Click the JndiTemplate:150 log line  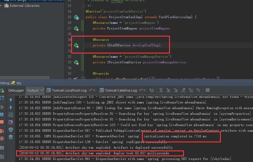pyautogui.click(x=113, y=102)
